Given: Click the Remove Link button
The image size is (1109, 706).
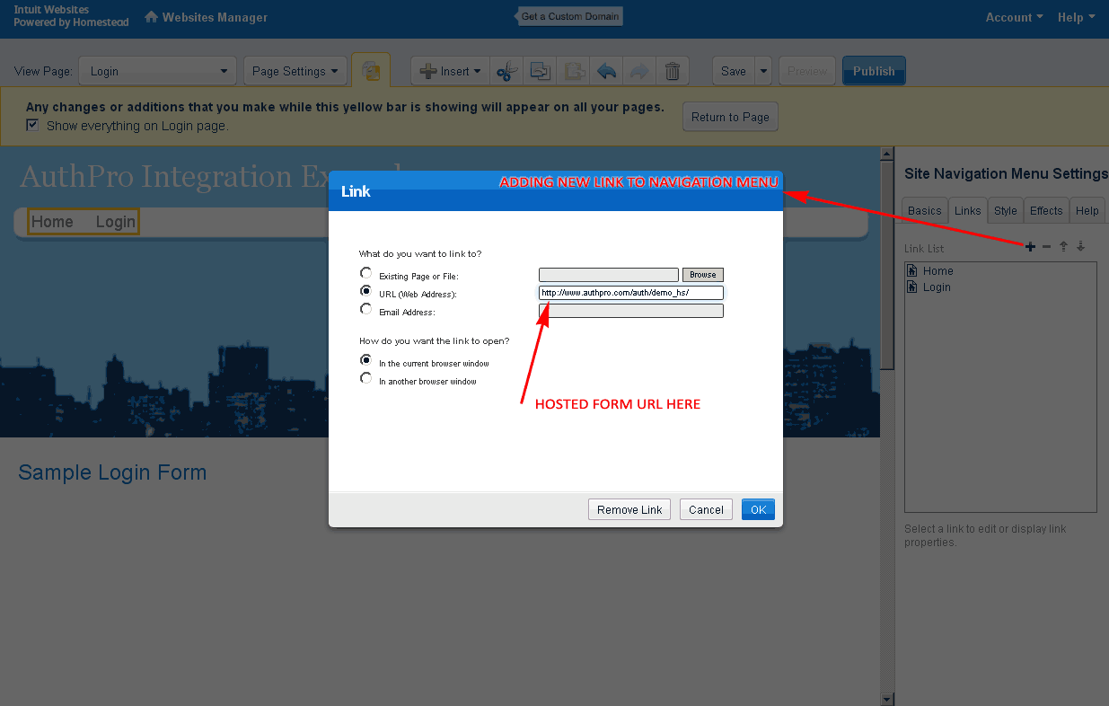Looking at the screenshot, I should (629, 509).
